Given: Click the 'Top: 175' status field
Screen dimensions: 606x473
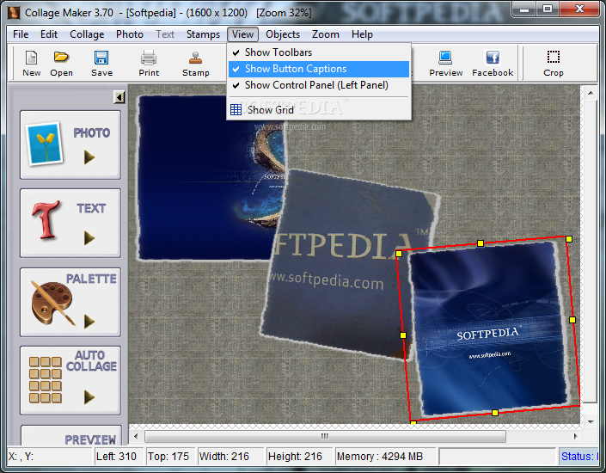Looking at the screenshot, I should click(170, 457).
